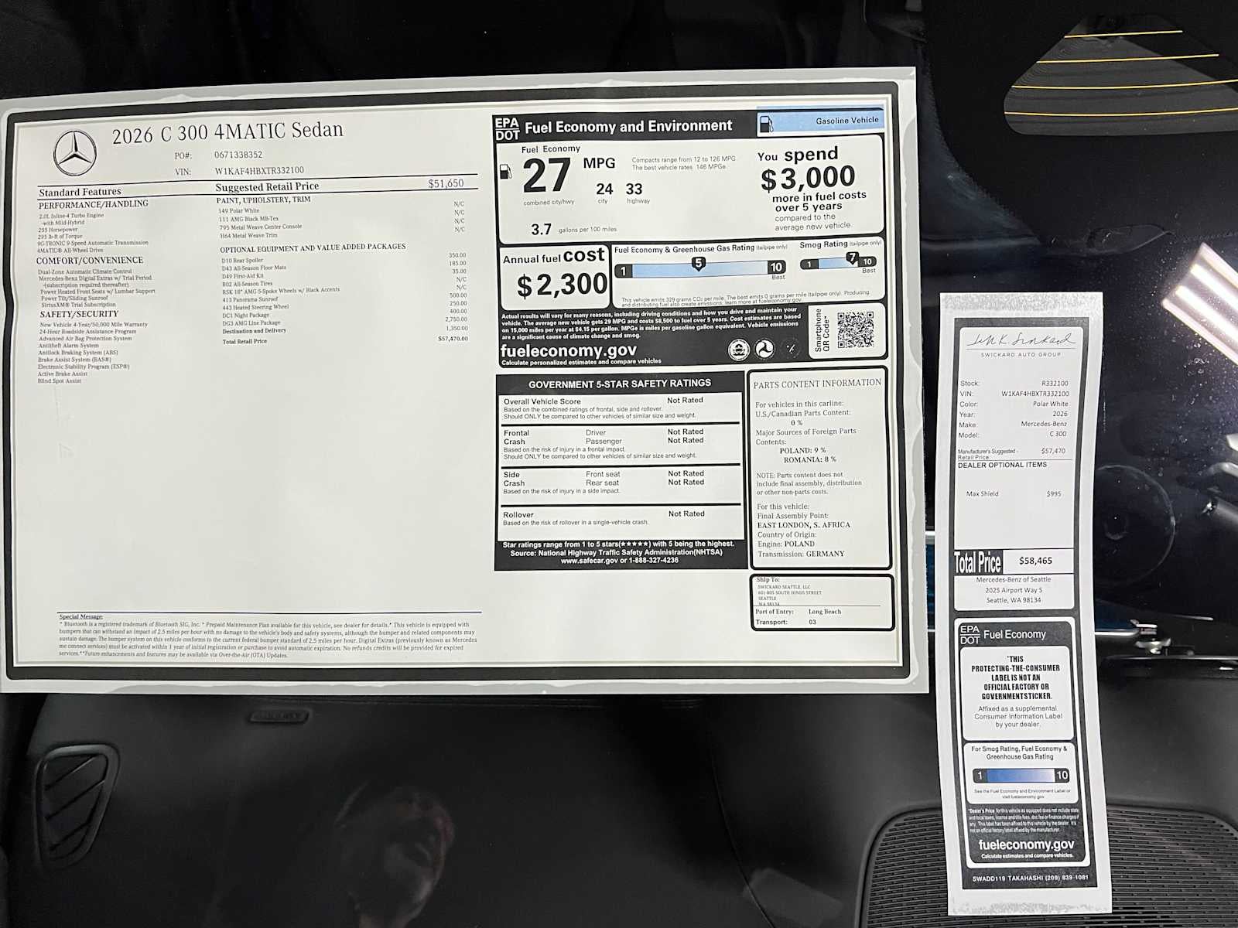Click the smog rating marker showing 7
The width and height of the screenshot is (1238, 928).
852,258
